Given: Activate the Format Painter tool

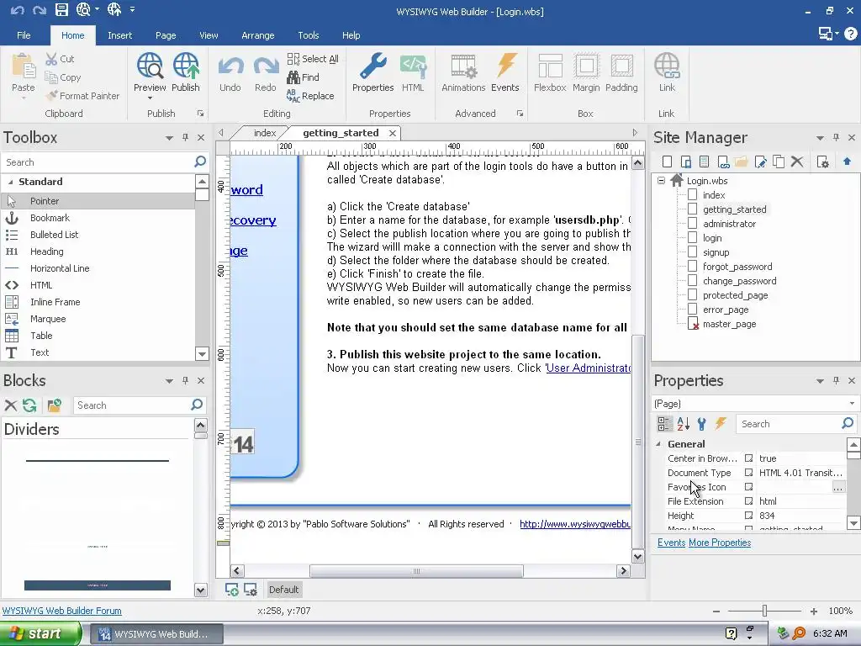Looking at the screenshot, I should click(82, 96).
